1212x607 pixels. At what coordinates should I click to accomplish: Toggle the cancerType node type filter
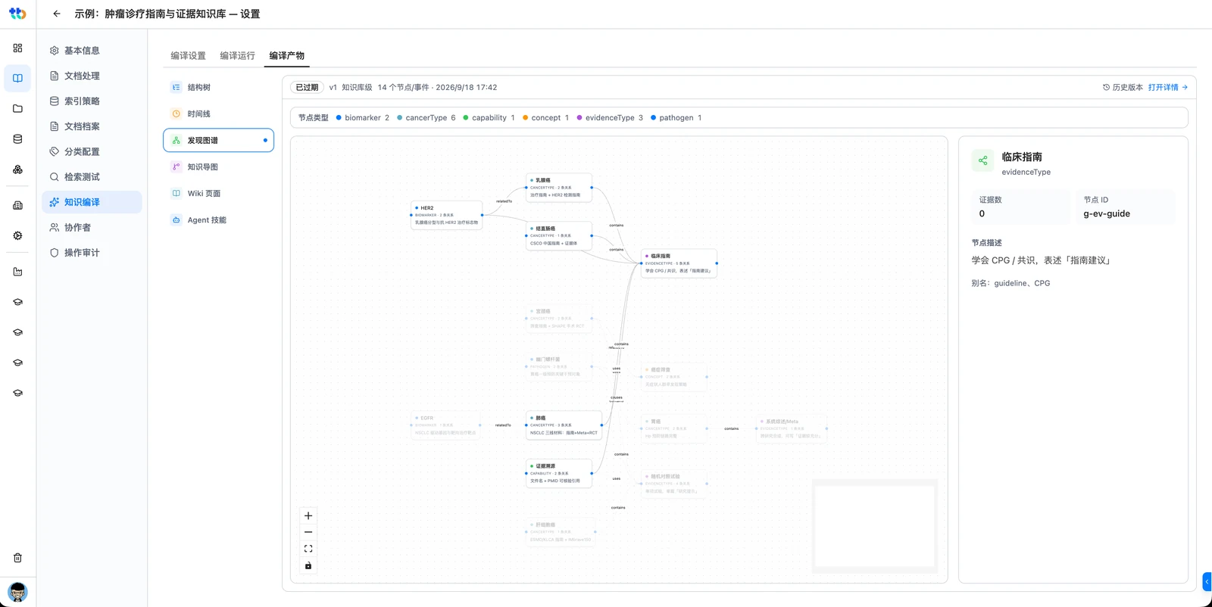(426, 118)
